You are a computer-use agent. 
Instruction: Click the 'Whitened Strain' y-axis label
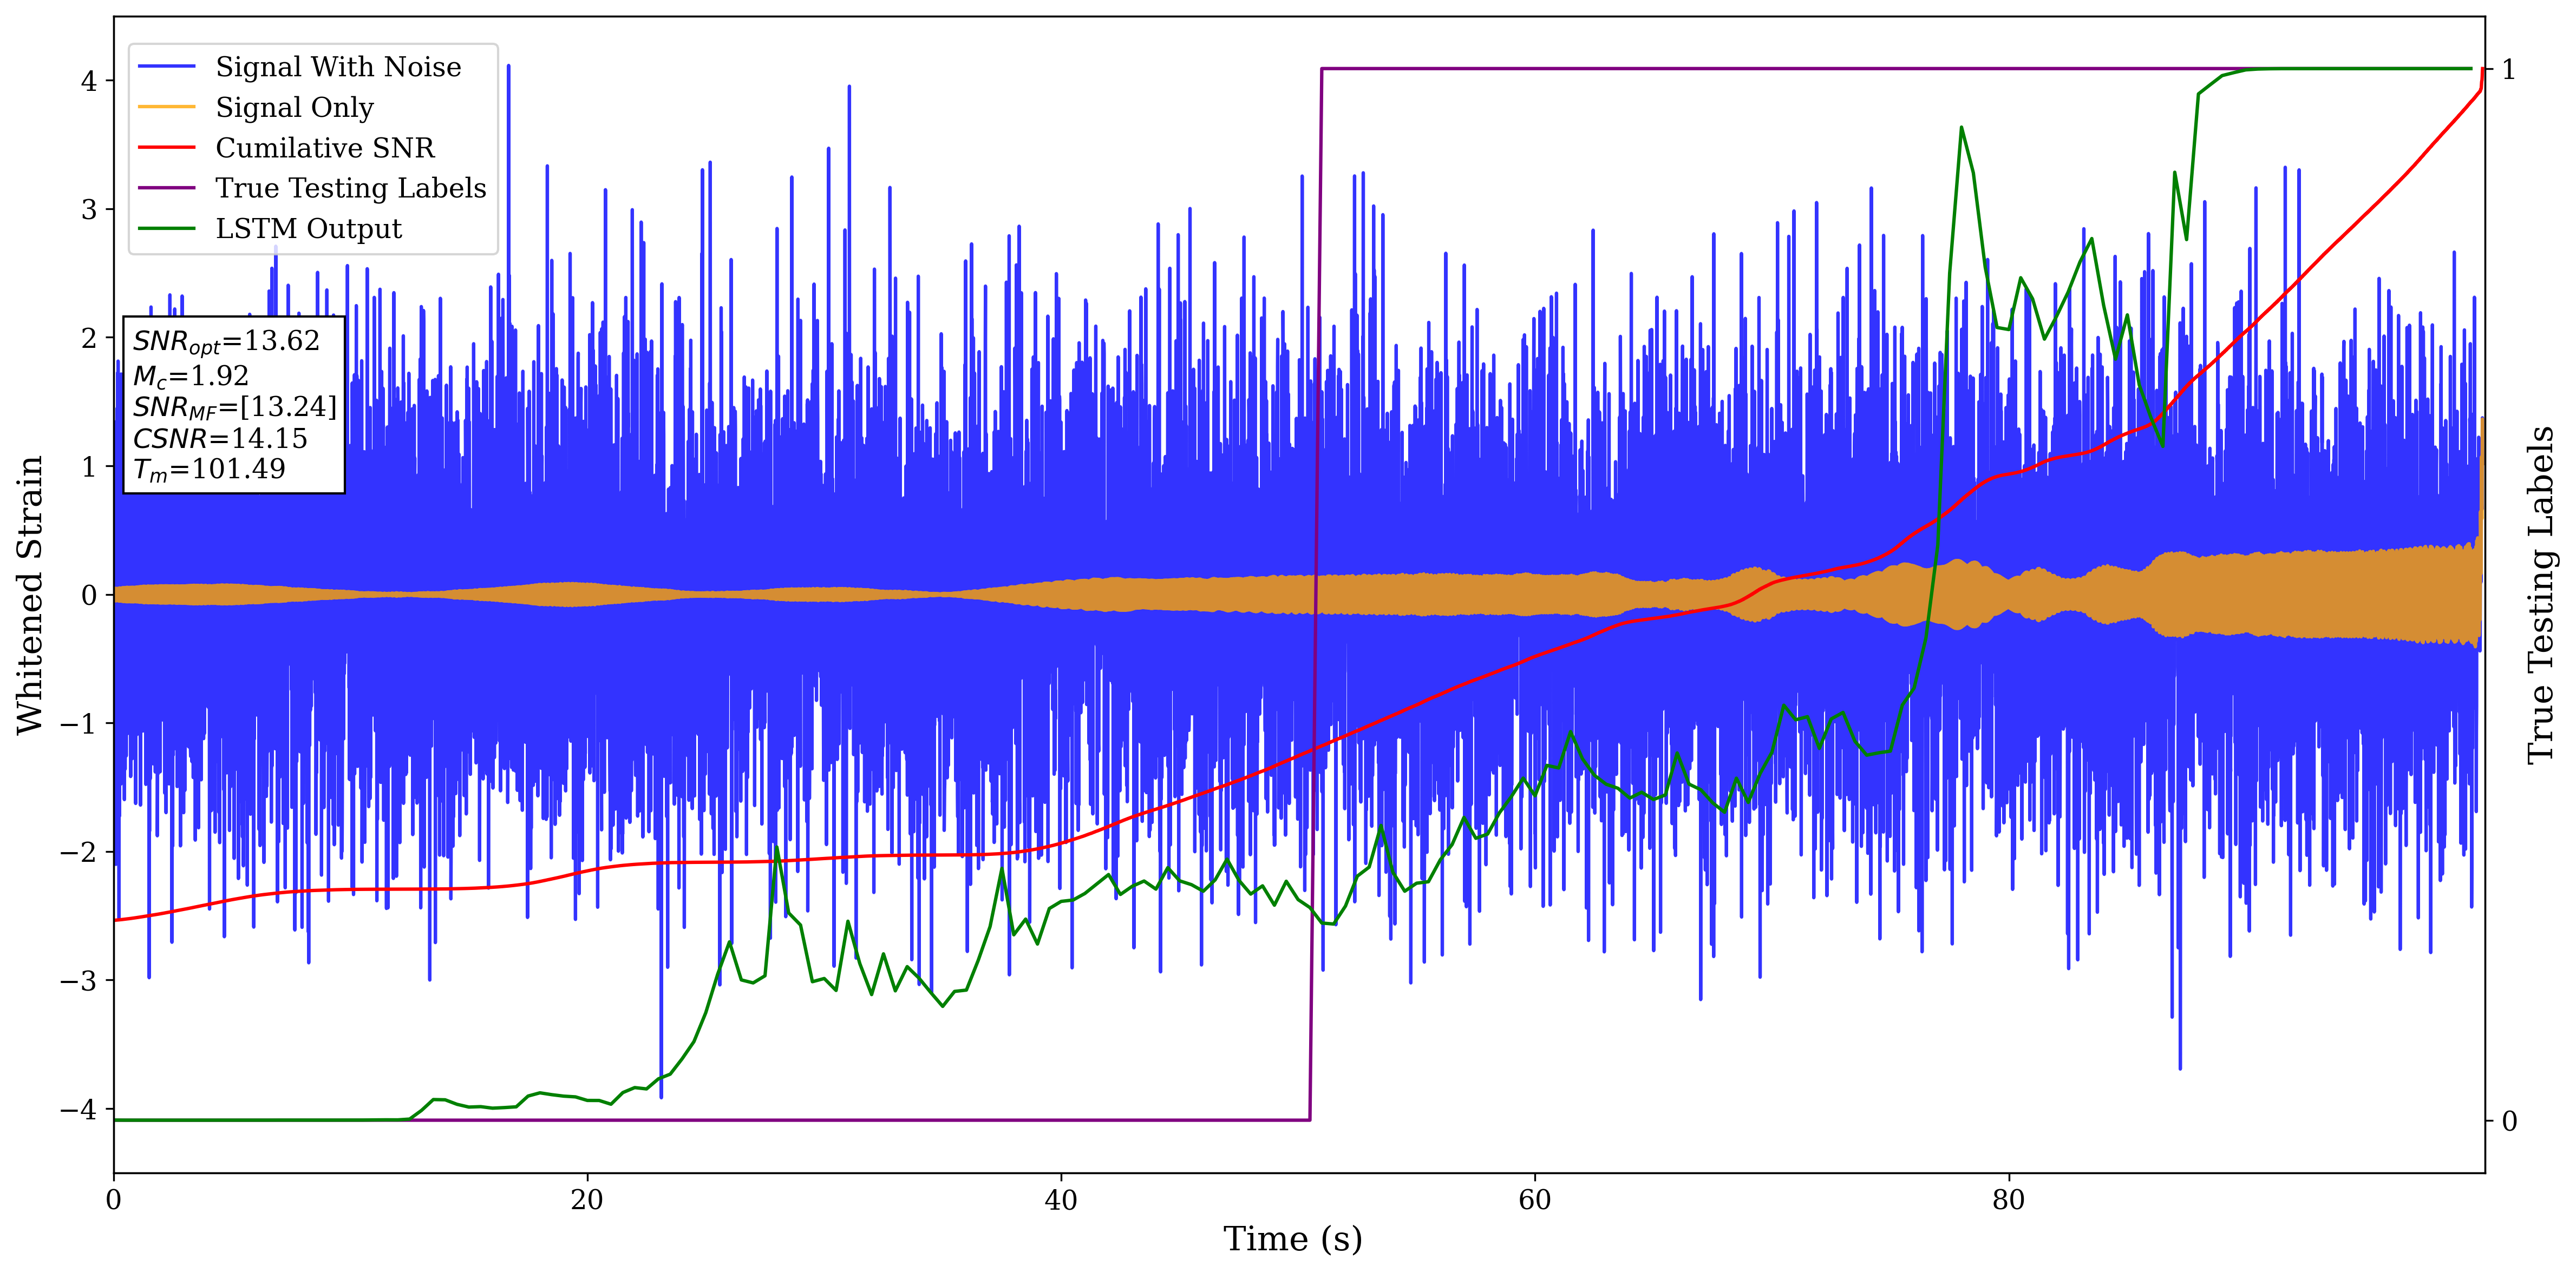point(30,595)
